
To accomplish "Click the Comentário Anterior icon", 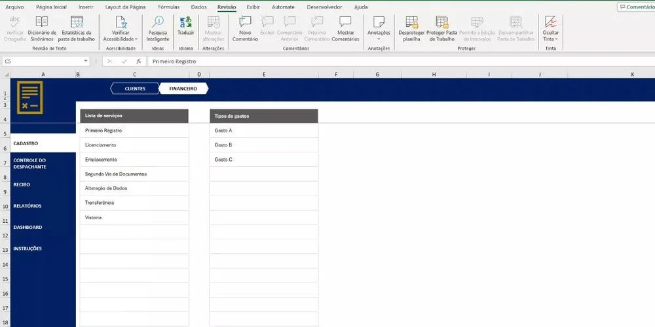I will click(x=290, y=22).
